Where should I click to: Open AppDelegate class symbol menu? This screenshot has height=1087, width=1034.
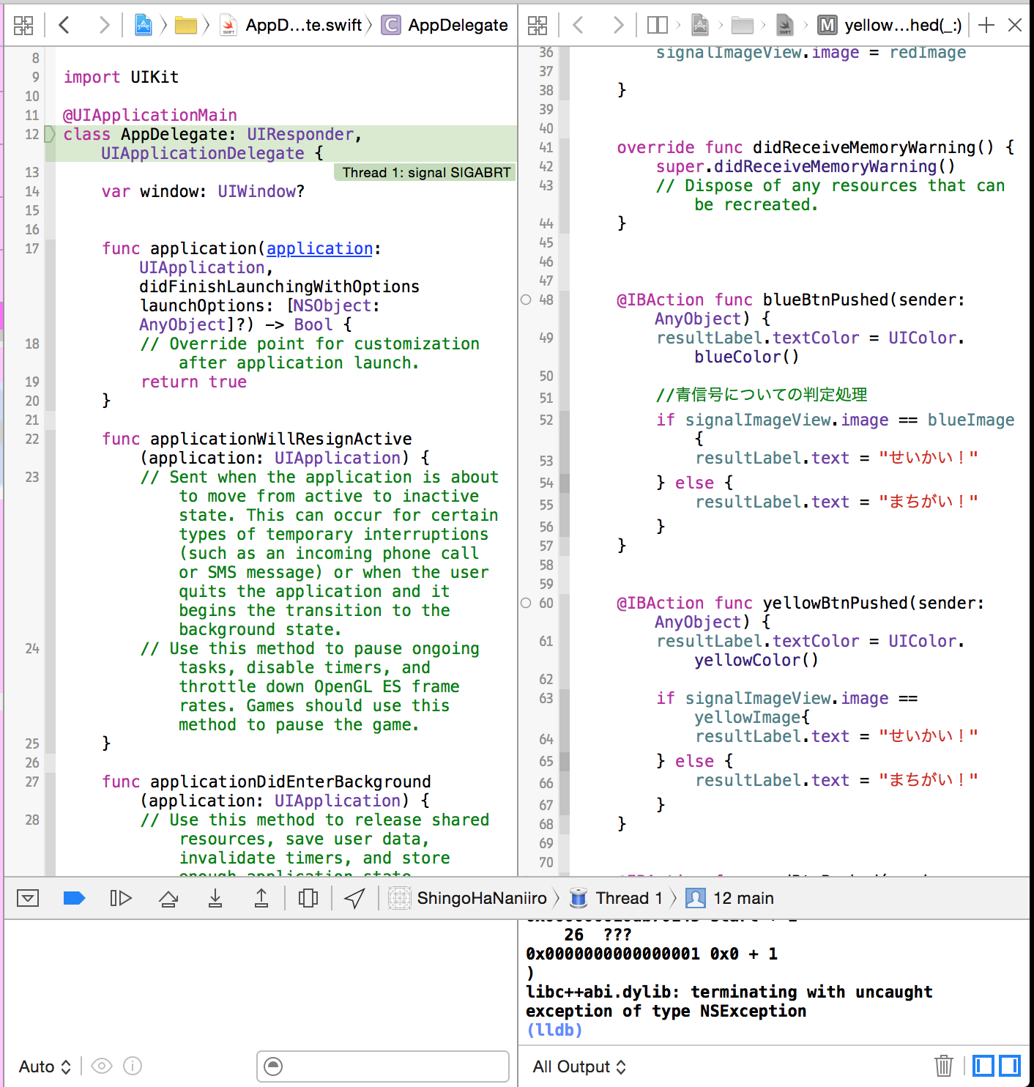pos(445,26)
